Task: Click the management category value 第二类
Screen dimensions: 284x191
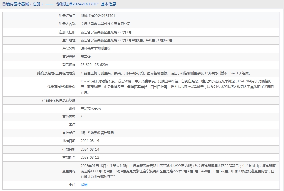Action: pyautogui.click(x=86, y=57)
